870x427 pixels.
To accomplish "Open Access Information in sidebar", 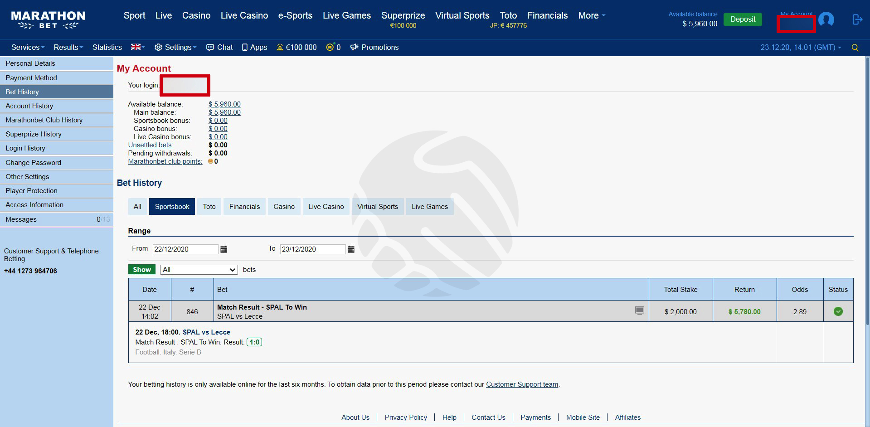I will [x=57, y=205].
